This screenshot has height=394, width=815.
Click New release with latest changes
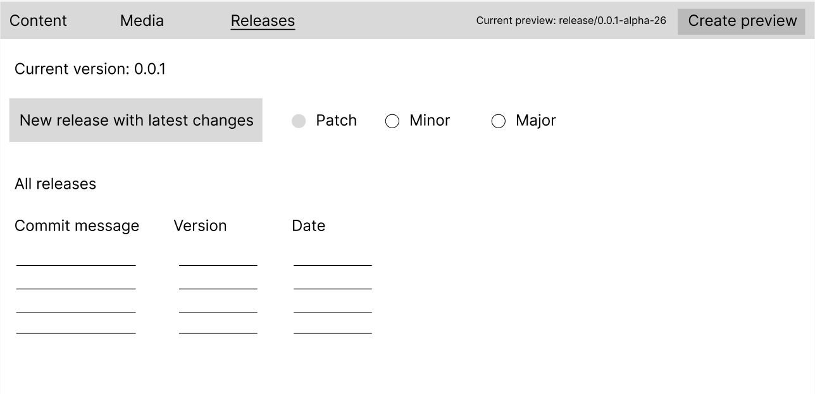[136, 120]
